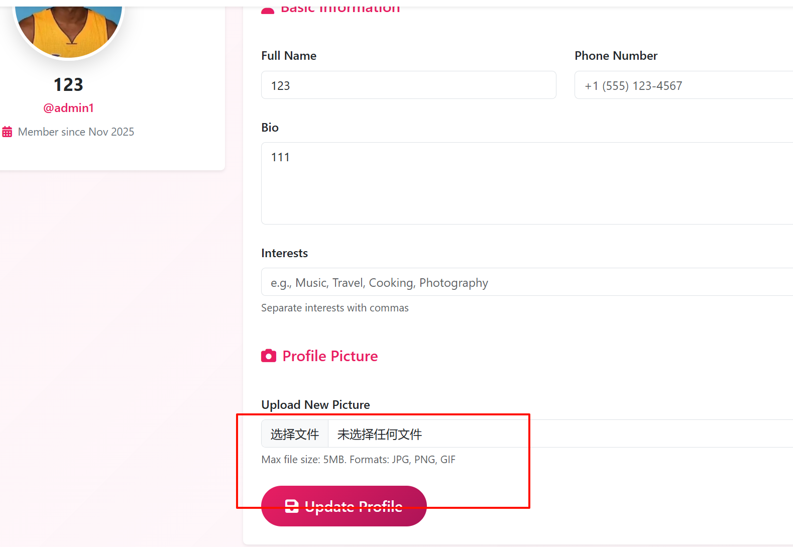Submit the form with Update Profile
This screenshot has height=547, width=793.
pos(344,506)
